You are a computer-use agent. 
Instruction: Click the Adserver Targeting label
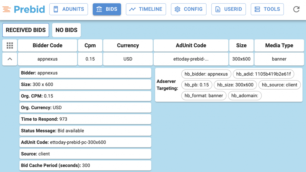tap(167, 85)
